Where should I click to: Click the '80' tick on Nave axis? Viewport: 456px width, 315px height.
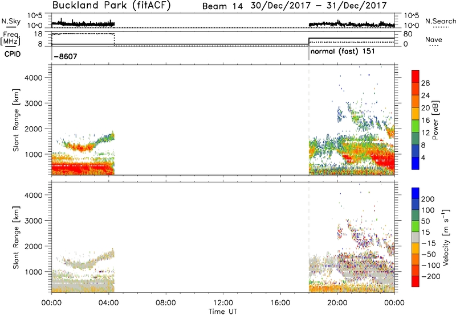pos(408,34)
